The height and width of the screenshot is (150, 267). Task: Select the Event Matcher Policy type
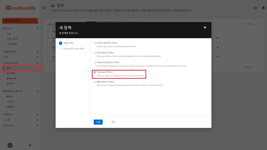click(94, 43)
